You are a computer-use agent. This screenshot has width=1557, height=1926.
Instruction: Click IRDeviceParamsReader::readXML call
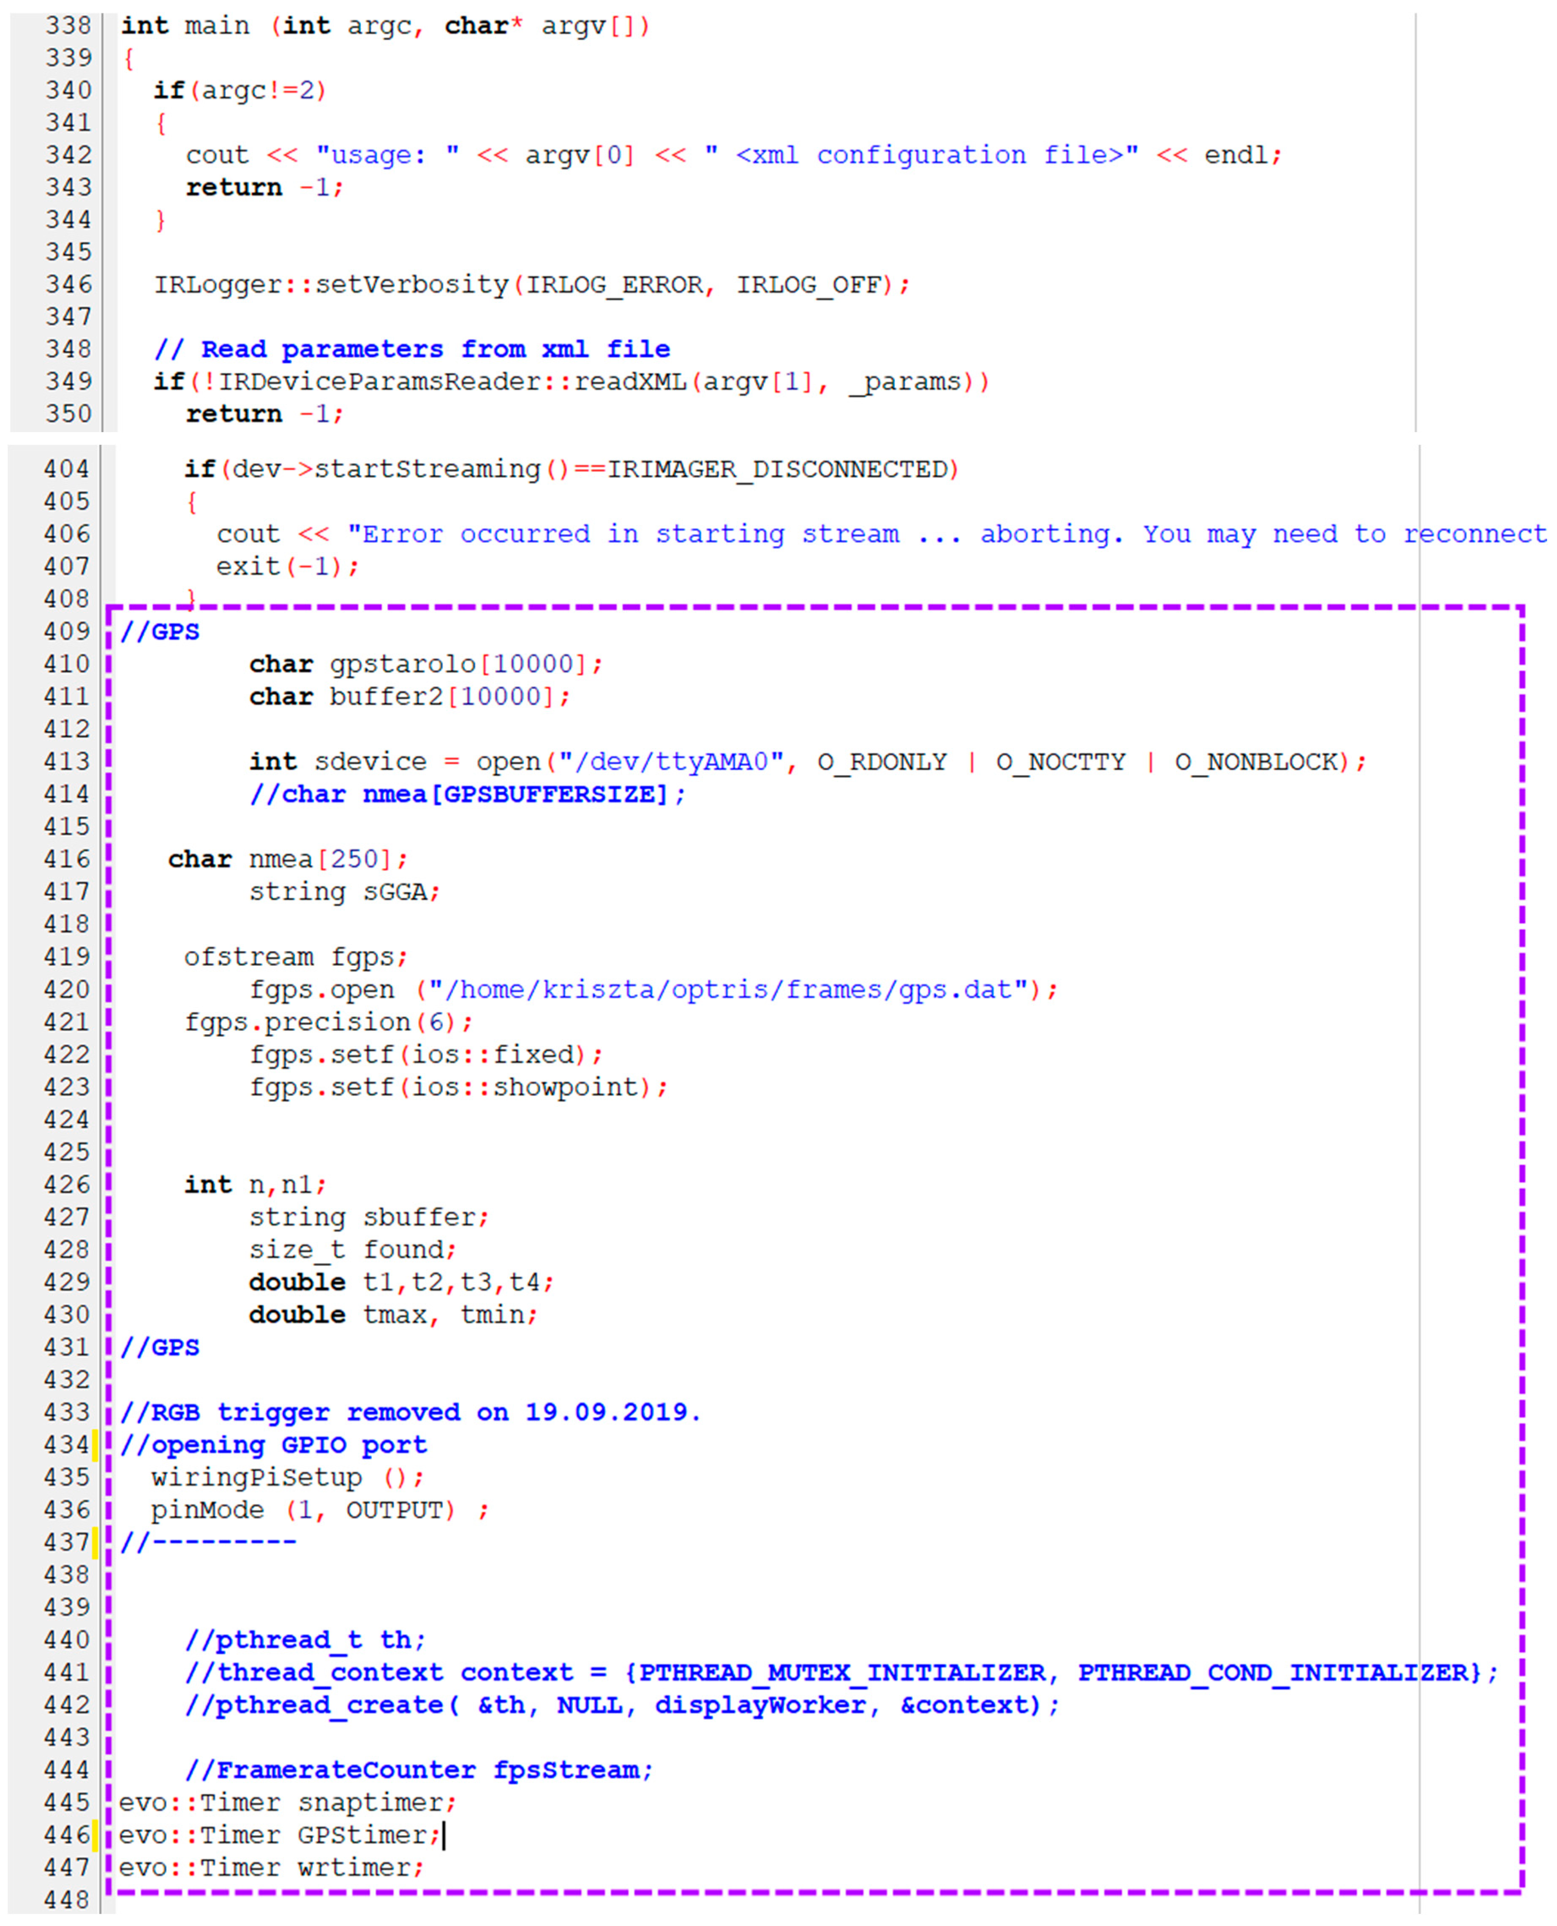coord(452,381)
